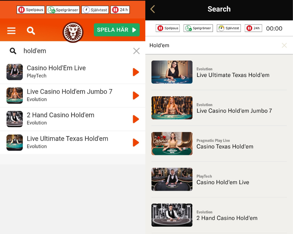The image size is (293, 234).
Task: Select Live Ultimate Texas Hold'em large thumbnail
Action: tap(172, 72)
